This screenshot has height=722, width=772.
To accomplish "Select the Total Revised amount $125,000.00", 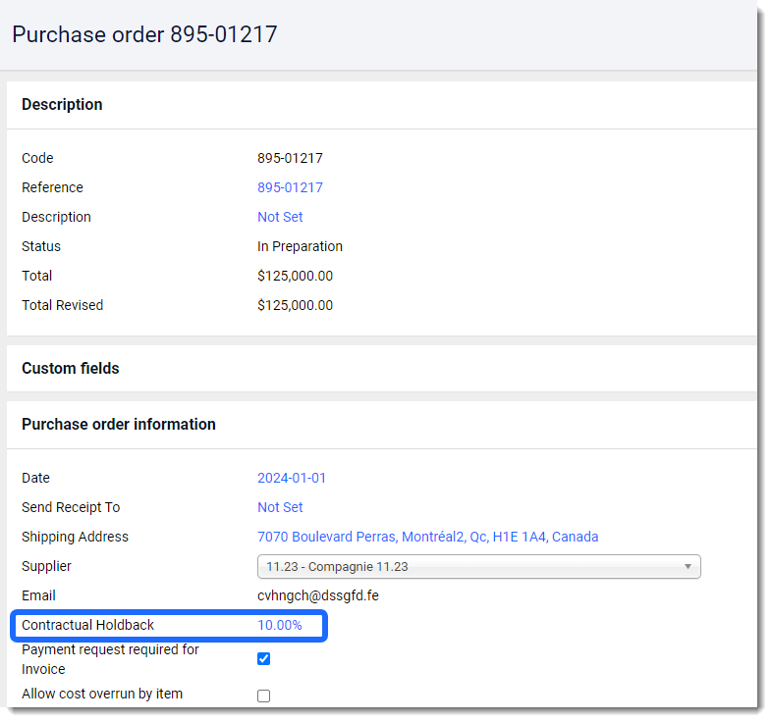I will (x=295, y=305).
